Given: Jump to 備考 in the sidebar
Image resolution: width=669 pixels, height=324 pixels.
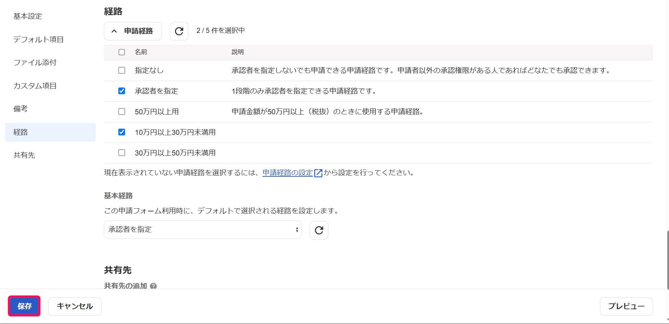Looking at the screenshot, I should (x=21, y=109).
